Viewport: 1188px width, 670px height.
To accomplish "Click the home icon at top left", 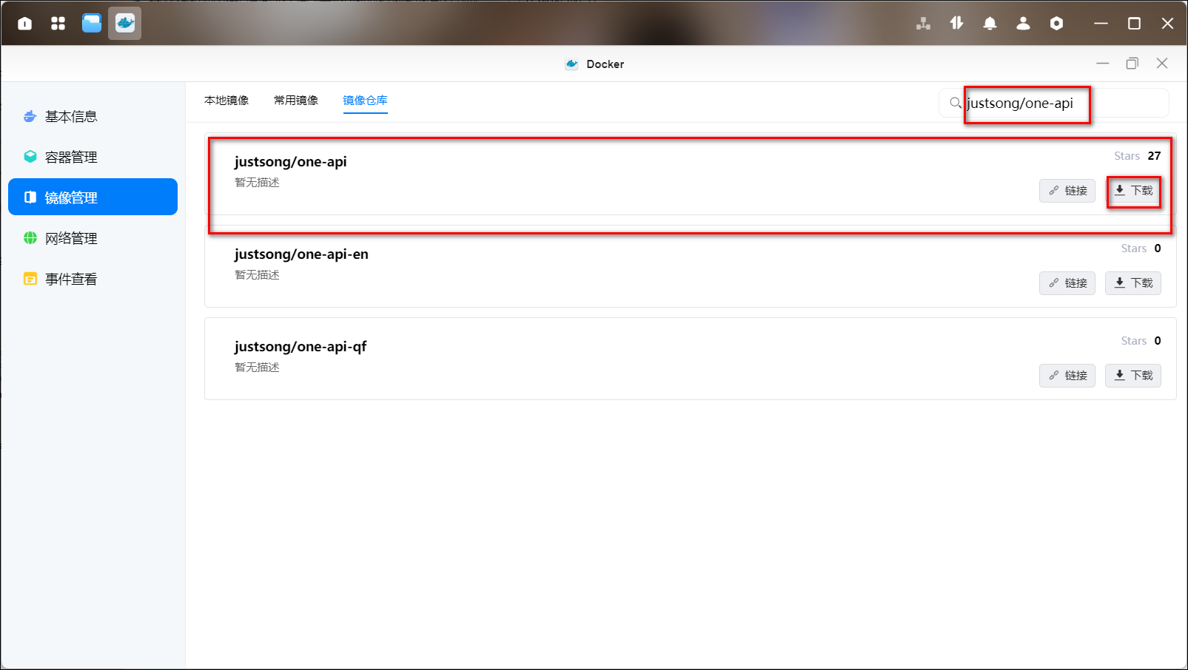I will 24,24.
